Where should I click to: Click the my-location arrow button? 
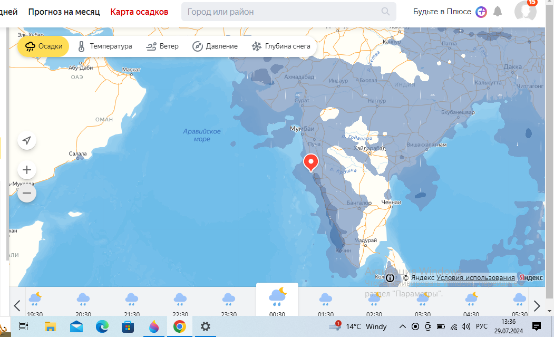tap(27, 140)
